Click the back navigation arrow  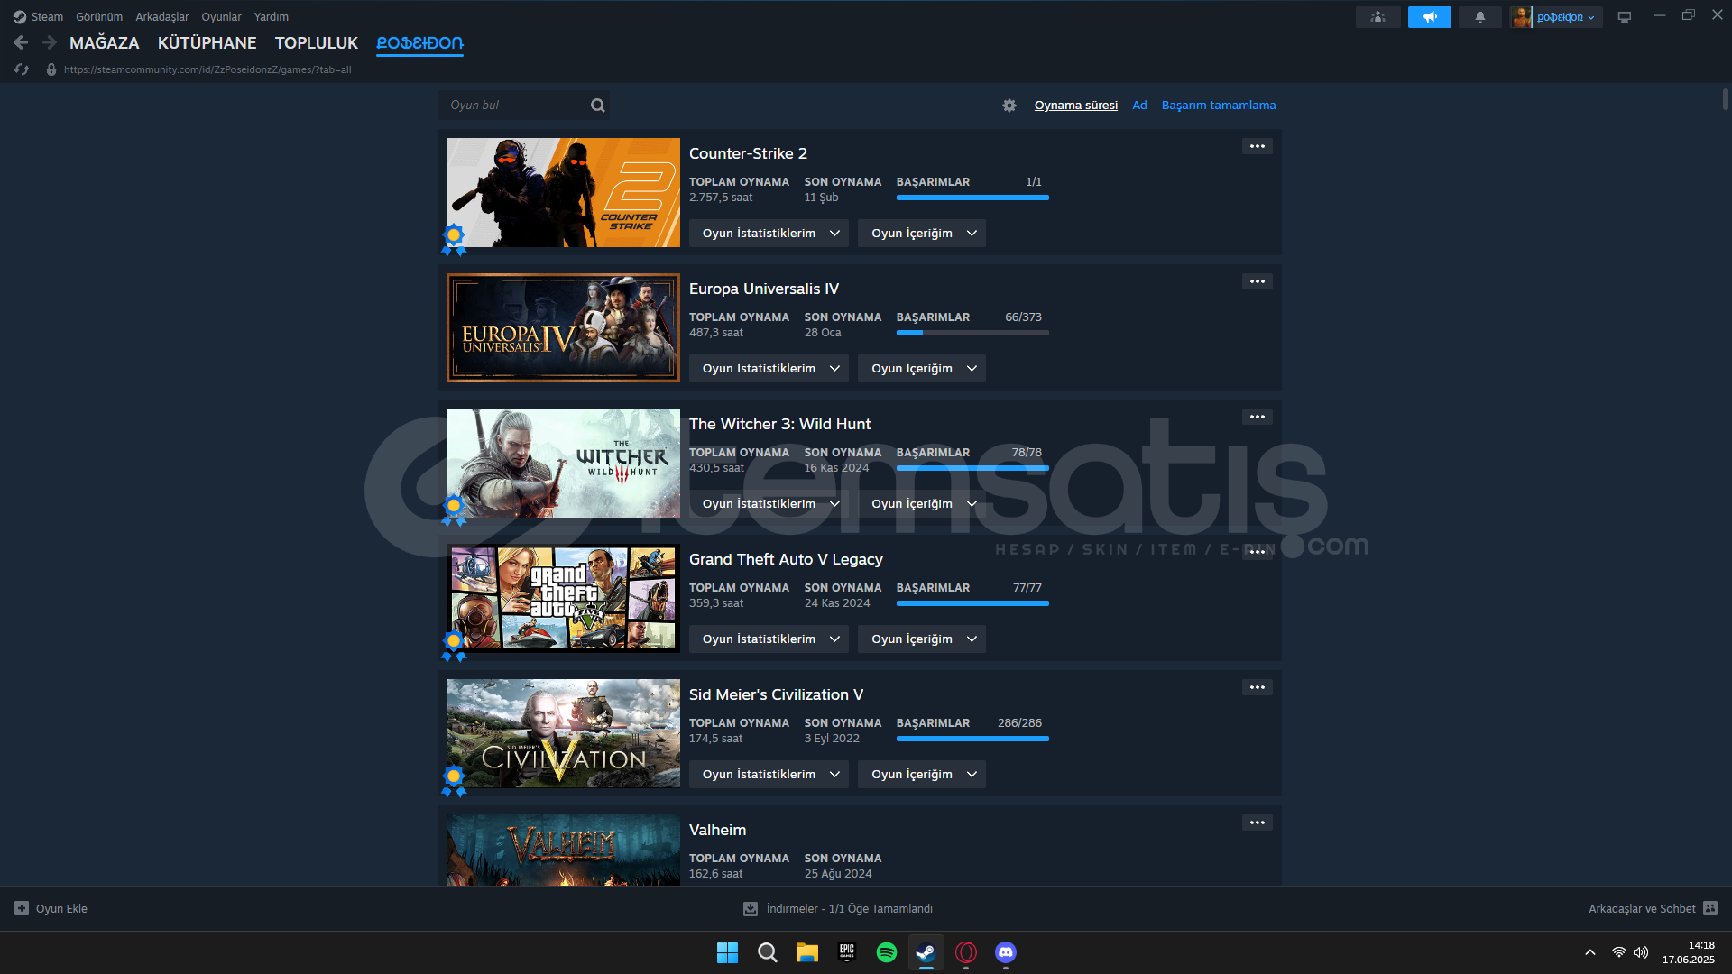point(21,42)
